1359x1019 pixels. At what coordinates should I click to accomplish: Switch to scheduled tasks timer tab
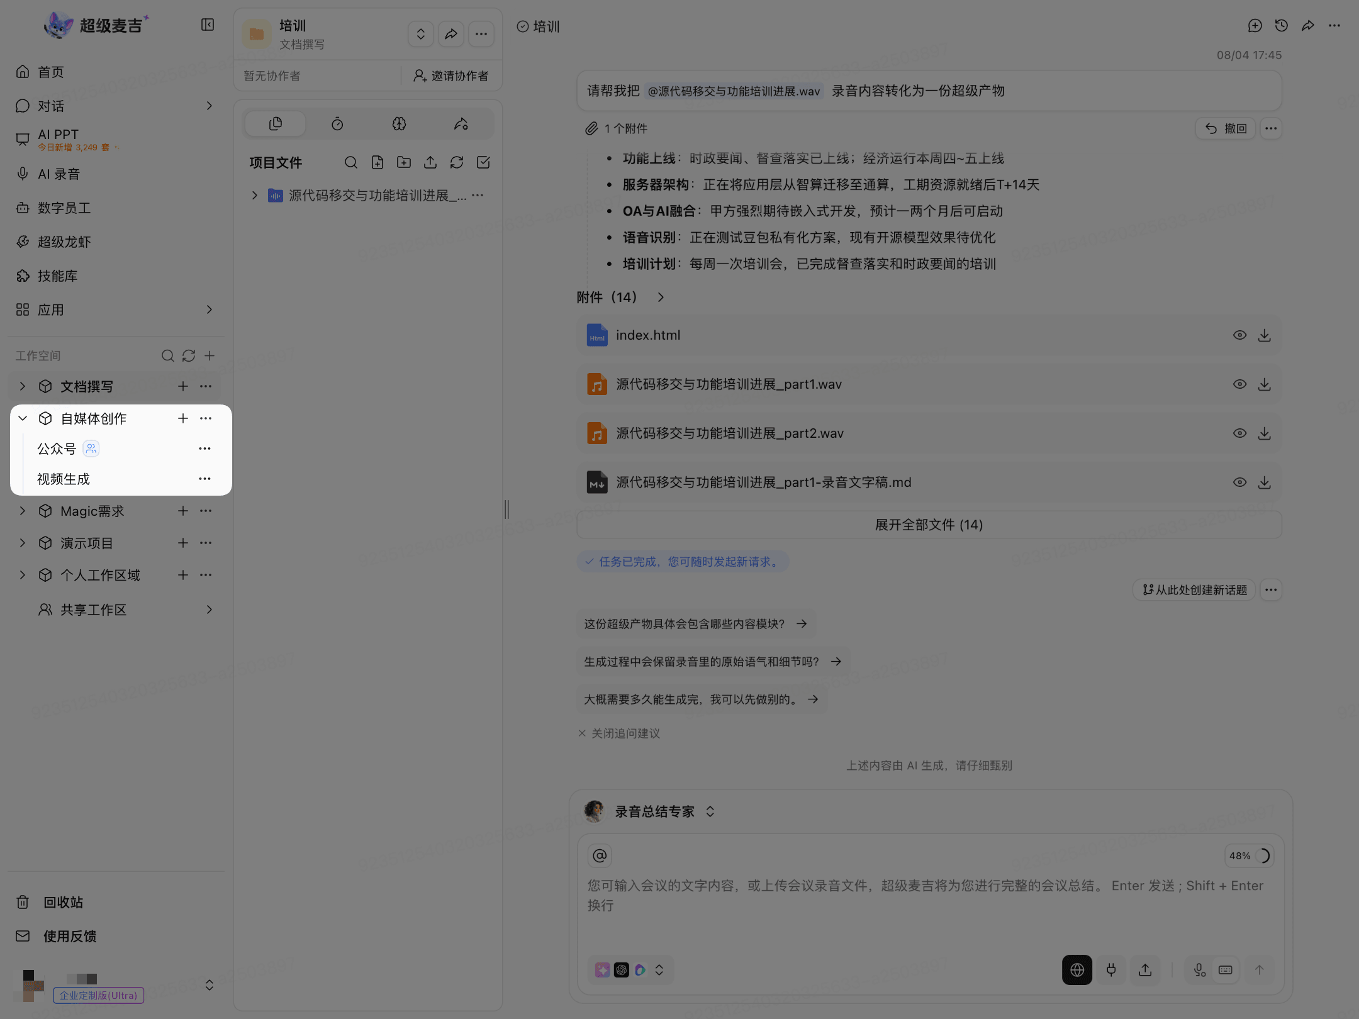pos(337,124)
